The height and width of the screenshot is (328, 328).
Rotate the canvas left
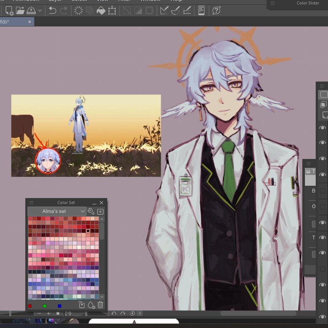click(114, 313)
